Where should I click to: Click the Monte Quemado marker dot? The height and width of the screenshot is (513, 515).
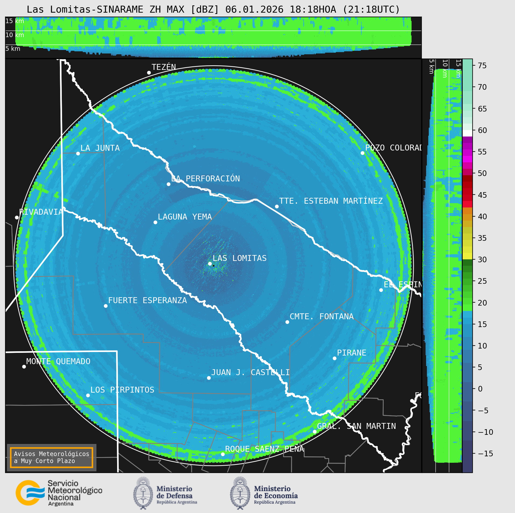24,367
